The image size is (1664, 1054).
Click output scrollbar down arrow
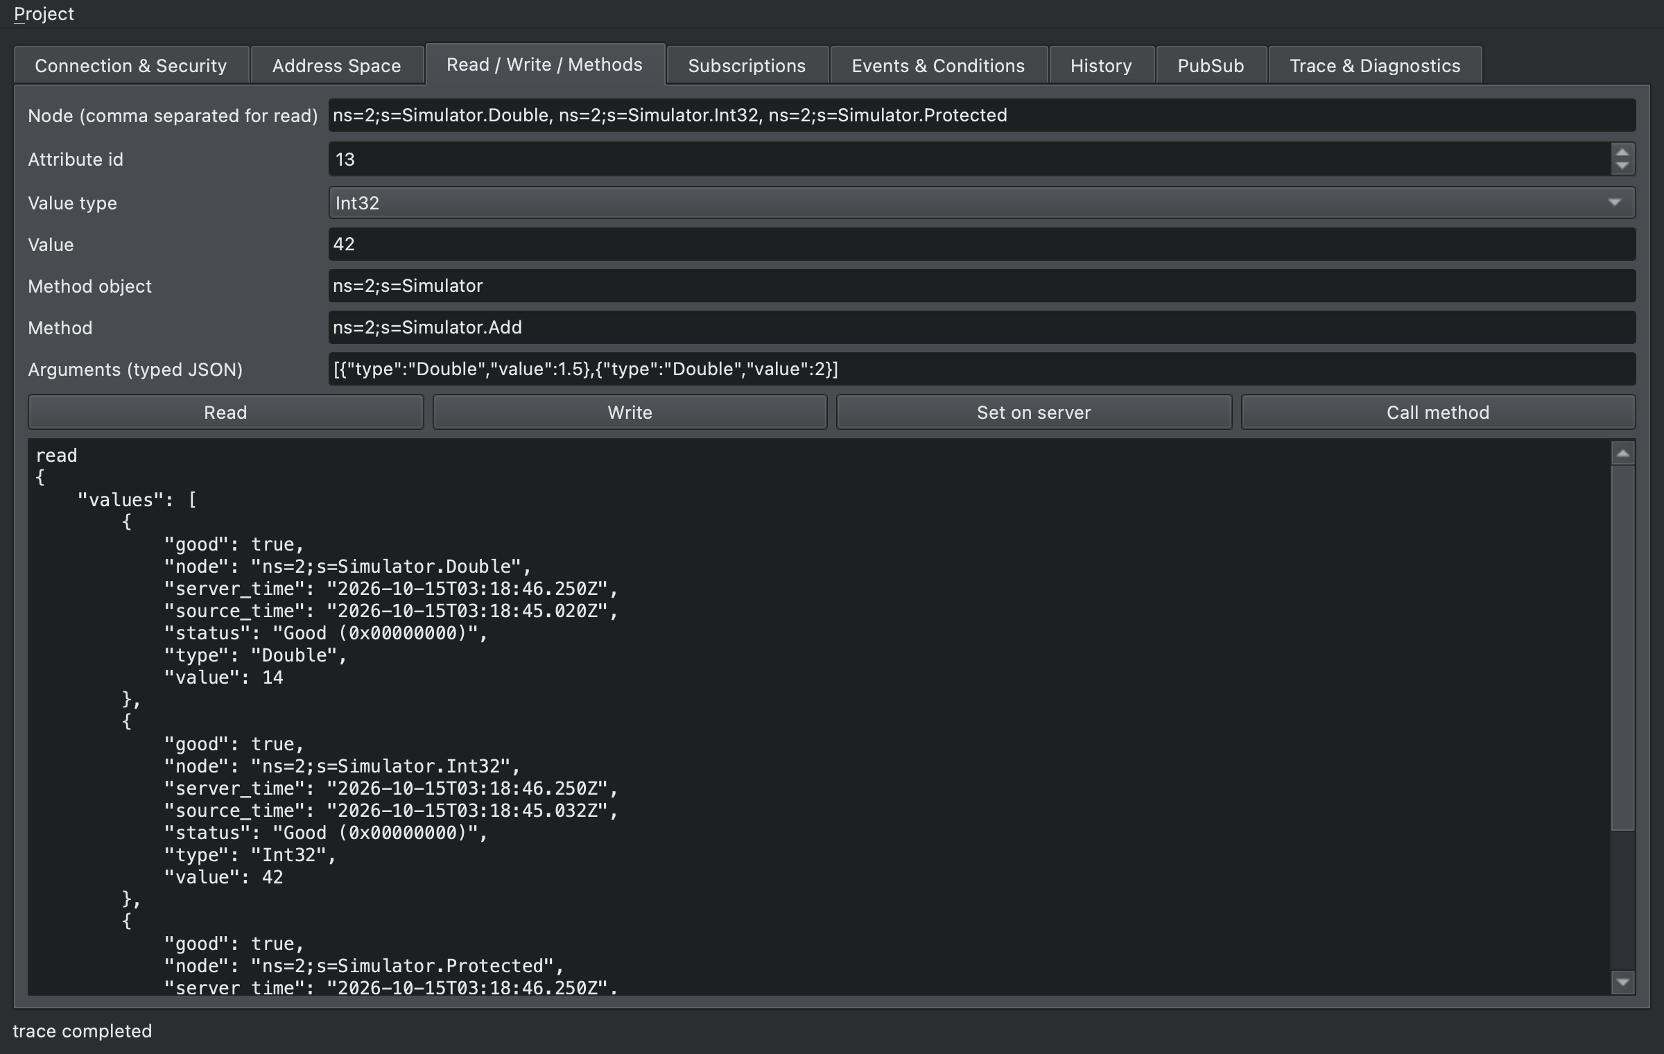(x=1622, y=982)
